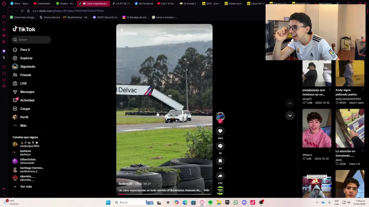The height and width of the screenshot is (207, 369).
Task: Follow fedecr.97 using the plus badge
Action: click(220, 121)
